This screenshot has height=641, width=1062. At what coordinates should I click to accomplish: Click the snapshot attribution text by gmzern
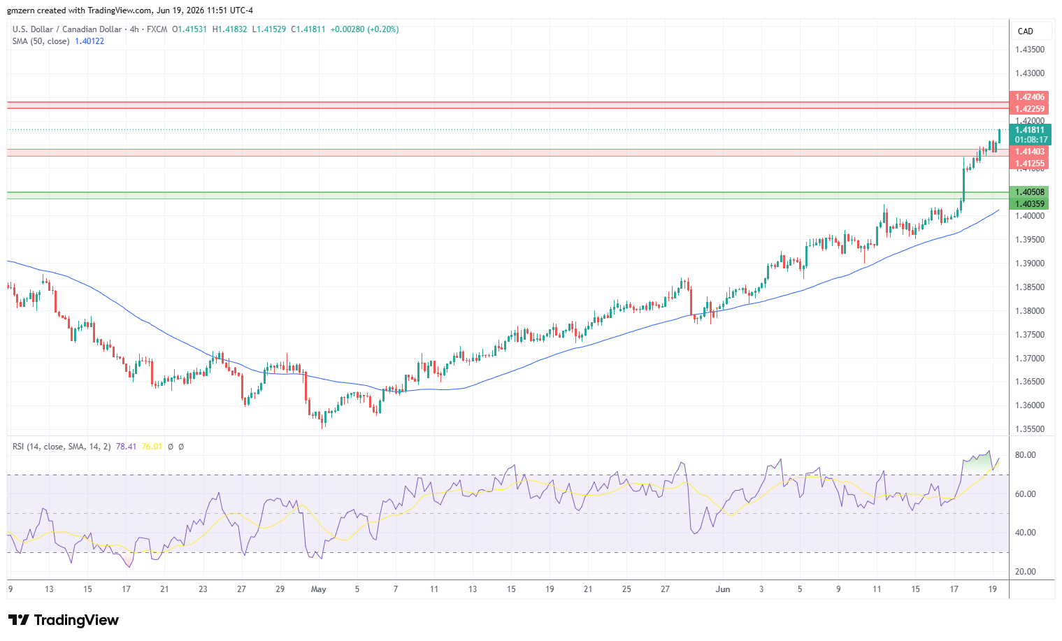click(x=130, y=10)
